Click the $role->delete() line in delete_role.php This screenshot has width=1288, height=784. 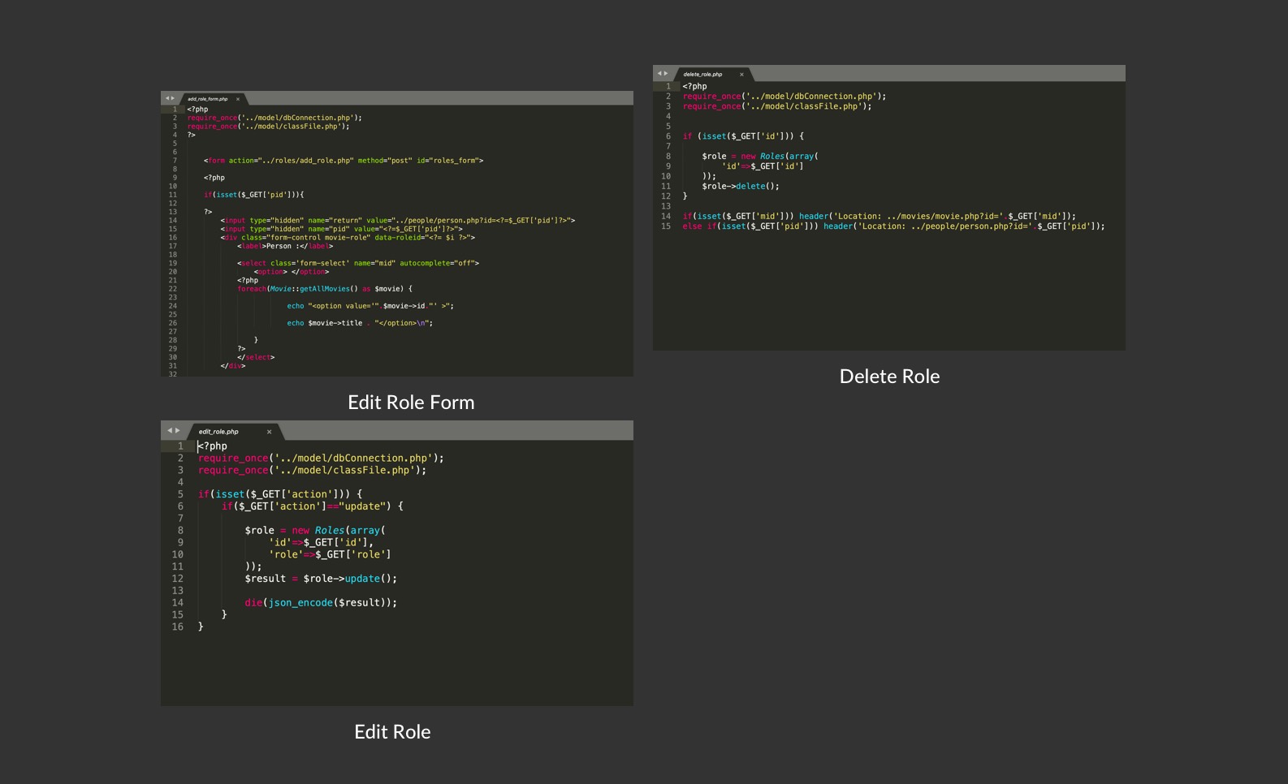coord(740,186)
